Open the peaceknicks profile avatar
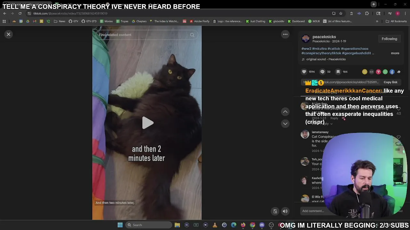 (306, 39)
